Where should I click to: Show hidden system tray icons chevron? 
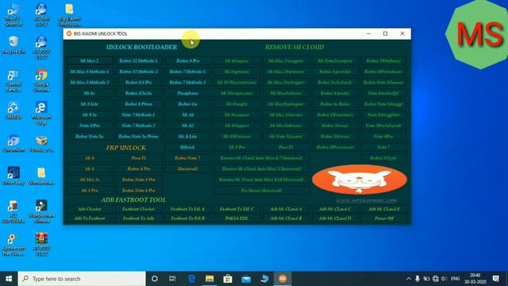409,279
